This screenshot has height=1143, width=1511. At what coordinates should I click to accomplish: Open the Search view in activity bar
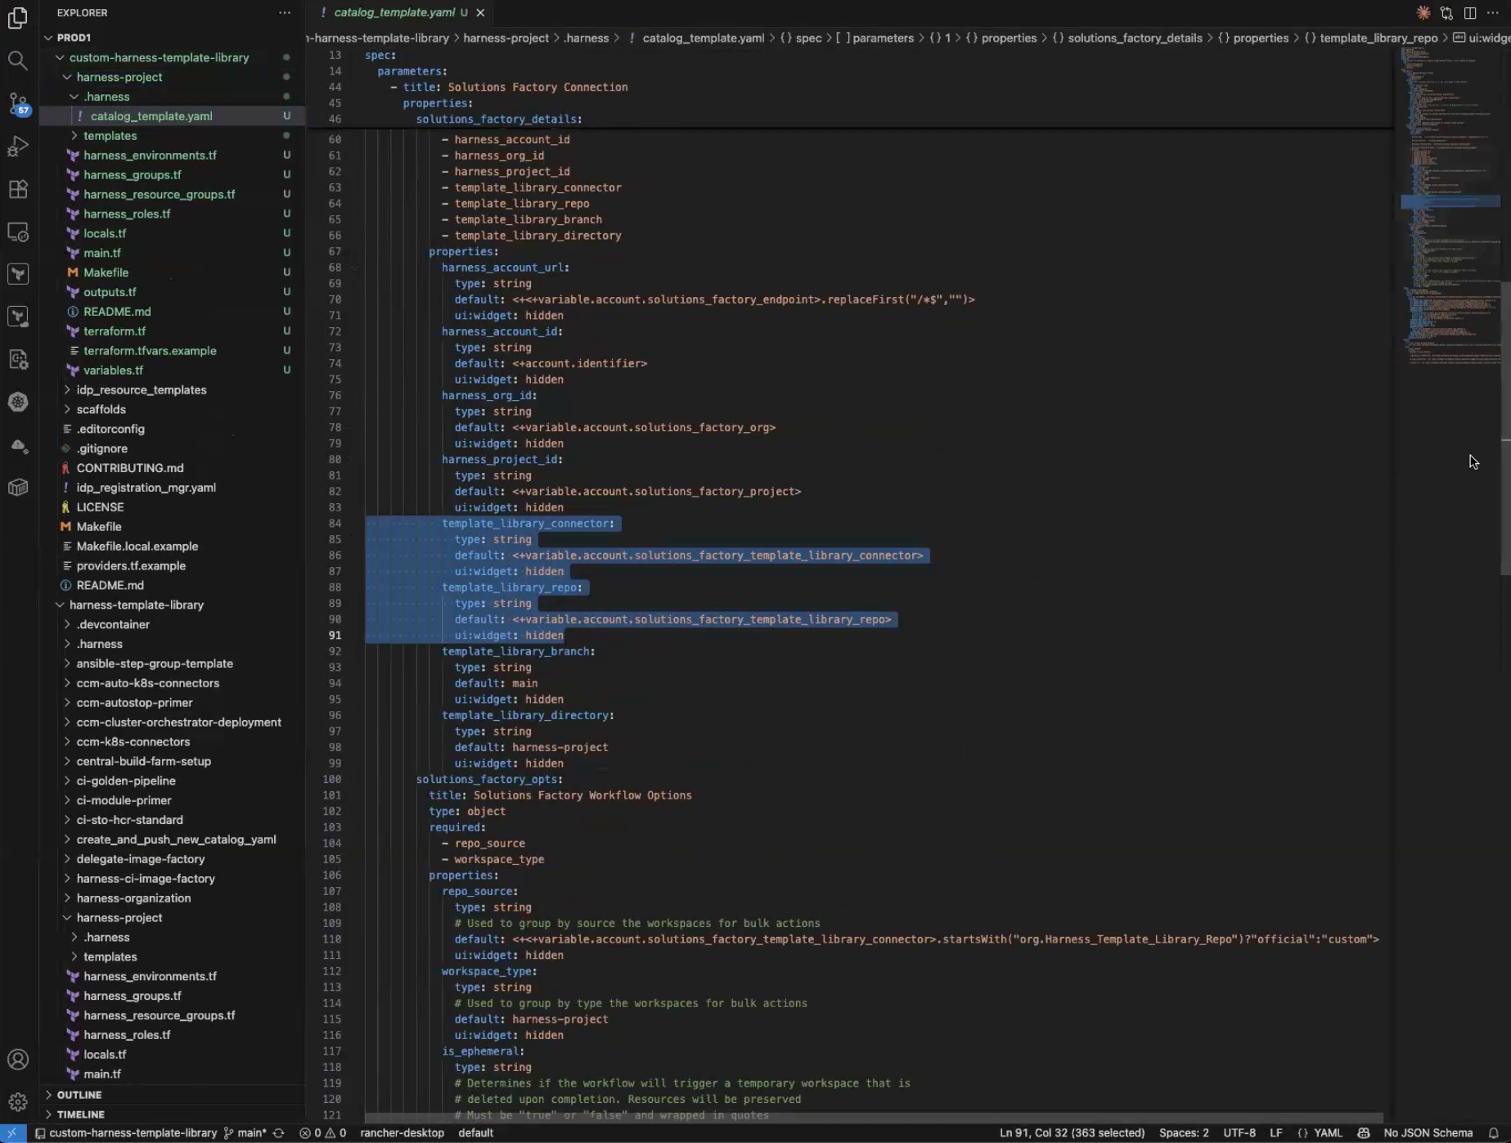click(17, 61)
